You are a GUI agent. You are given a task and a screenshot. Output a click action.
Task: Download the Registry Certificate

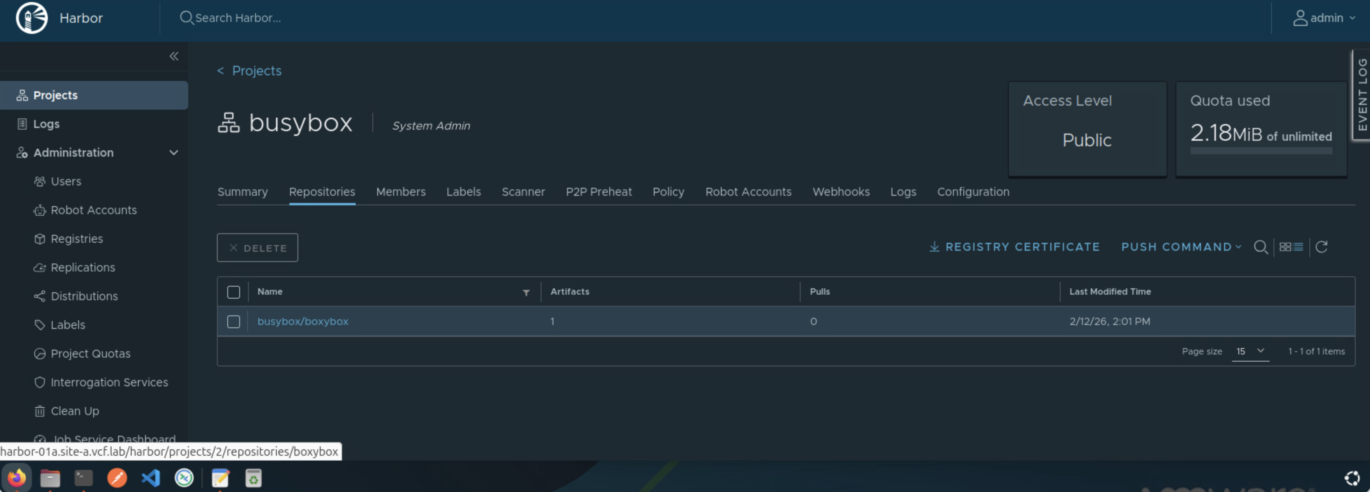1014,247
